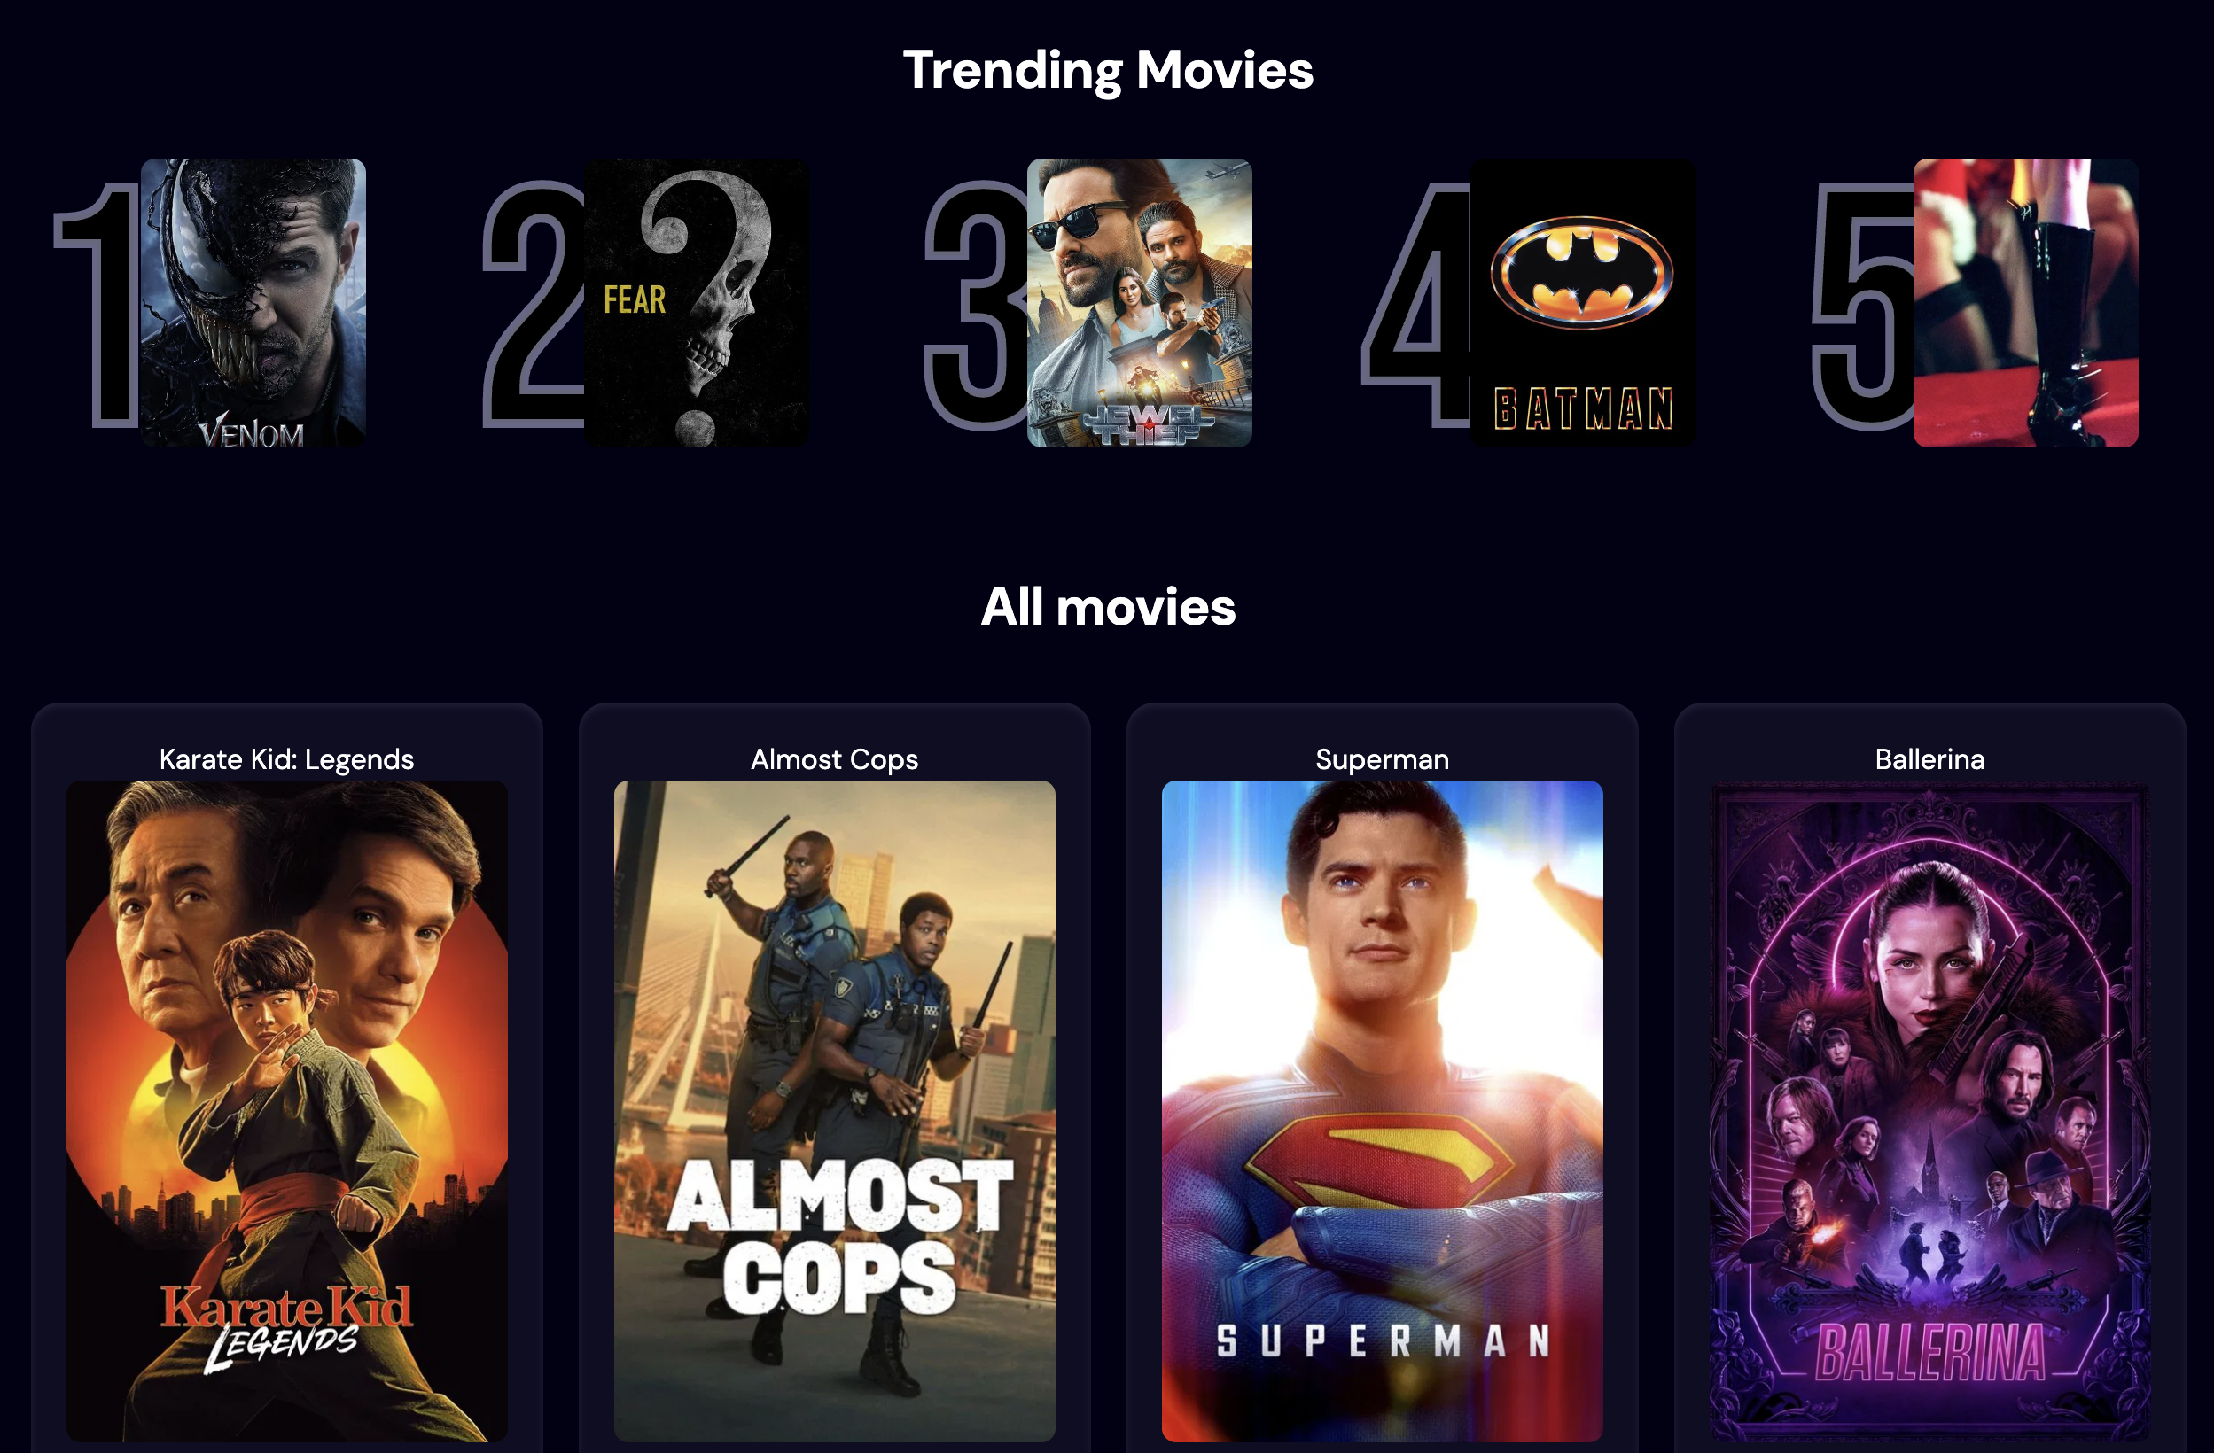The height and width of the screenshot is (1453, 2214).
Task: Click the Ballerina title text
Action: tap(1930, 759)
